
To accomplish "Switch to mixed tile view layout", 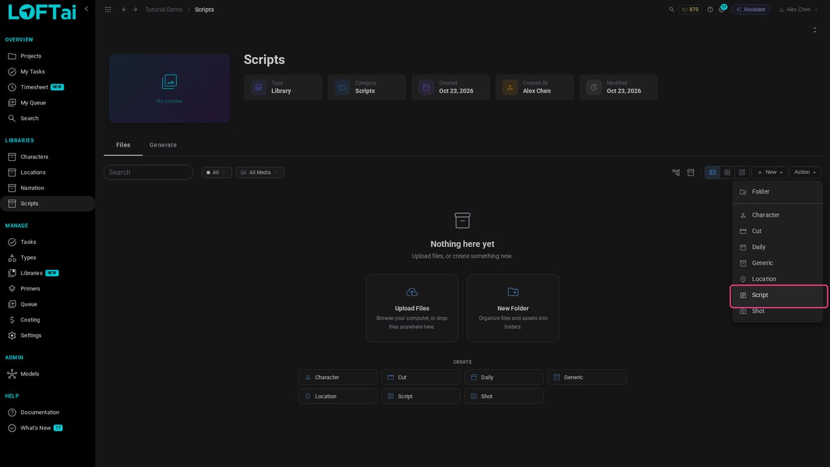I will 742,173.
